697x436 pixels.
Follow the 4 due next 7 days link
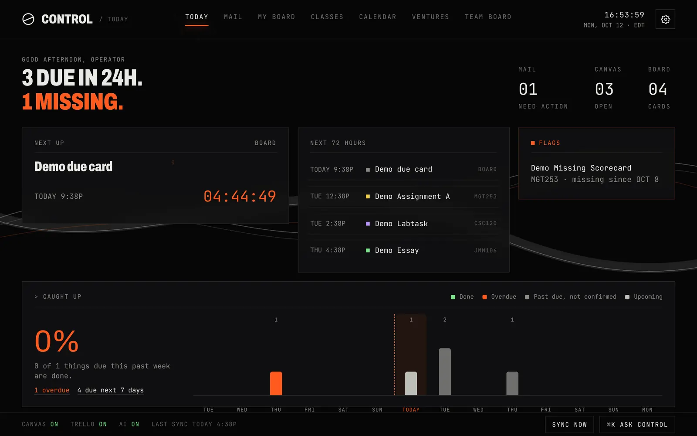point(111,390)
